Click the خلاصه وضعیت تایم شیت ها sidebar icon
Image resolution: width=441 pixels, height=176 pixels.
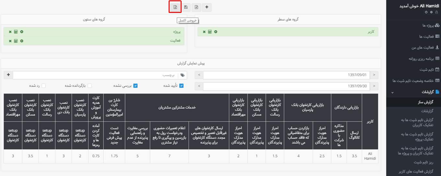coord(437,81)
